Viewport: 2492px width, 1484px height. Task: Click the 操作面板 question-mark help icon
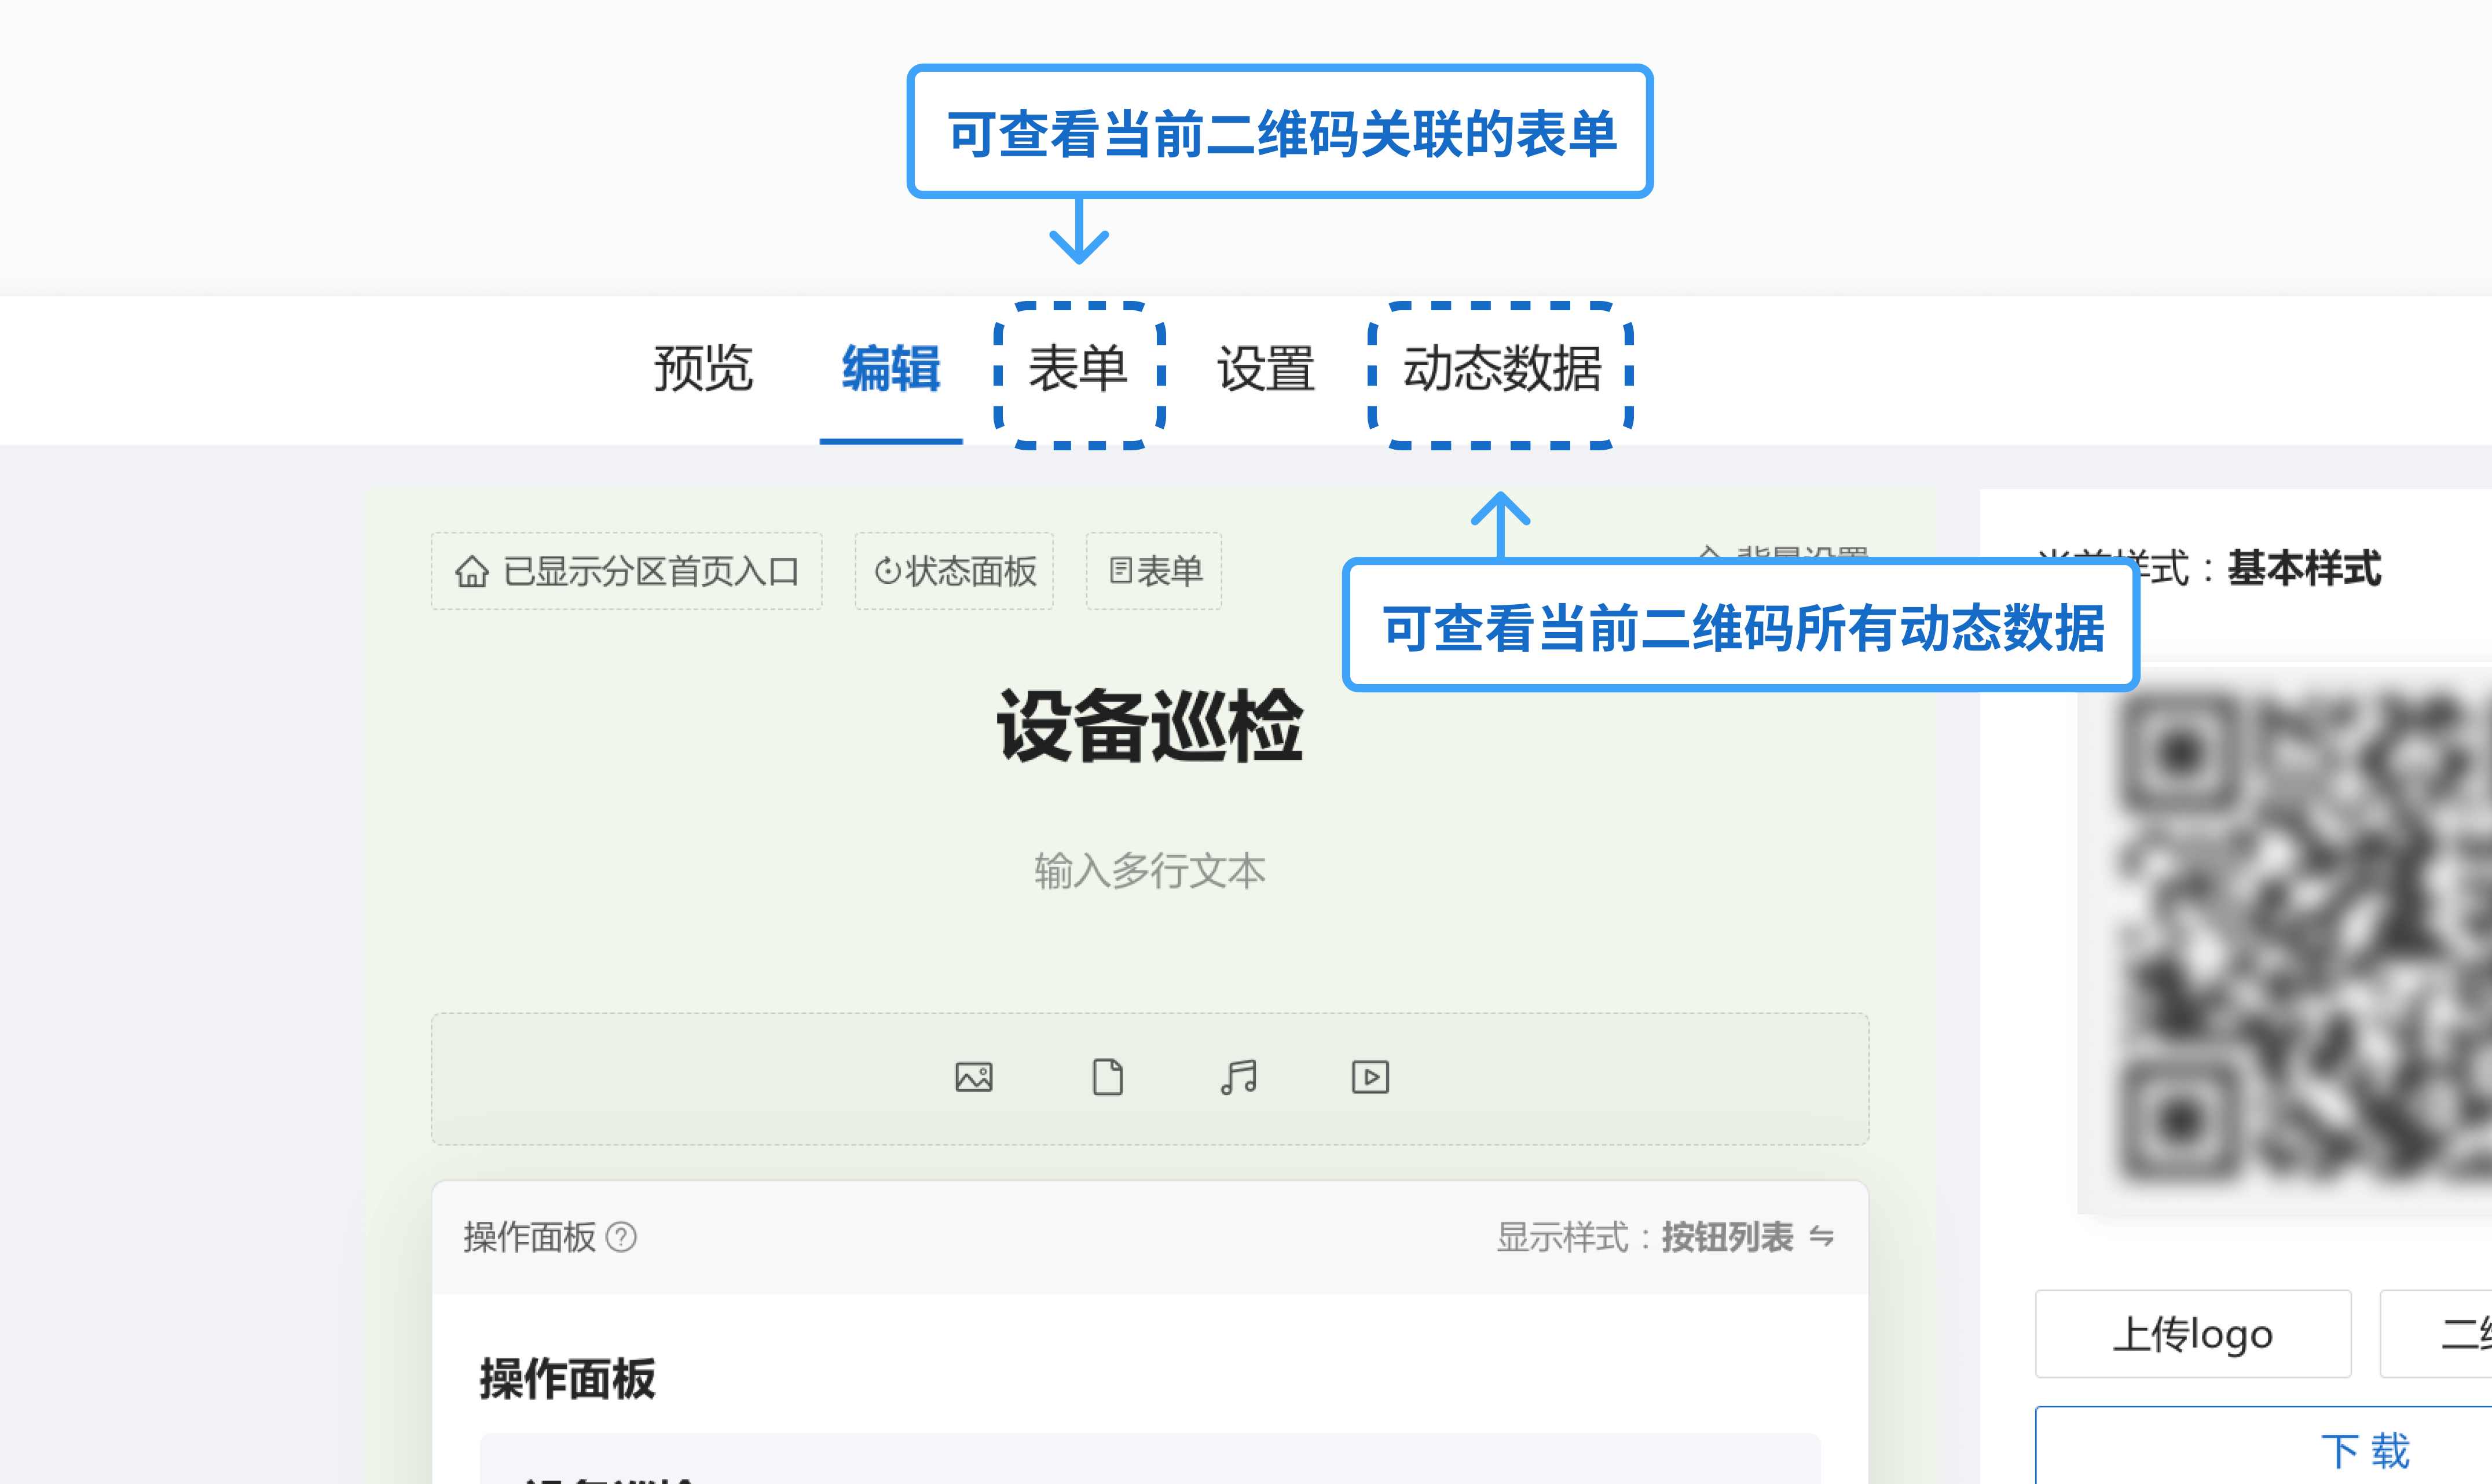tap(621, 1238)
